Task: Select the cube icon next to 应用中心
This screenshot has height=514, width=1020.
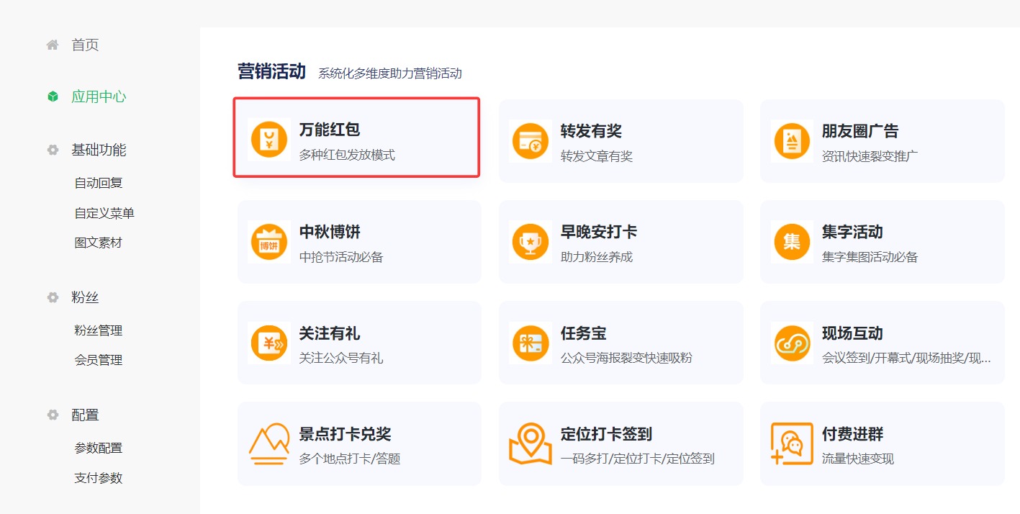Action: [51, 97]
